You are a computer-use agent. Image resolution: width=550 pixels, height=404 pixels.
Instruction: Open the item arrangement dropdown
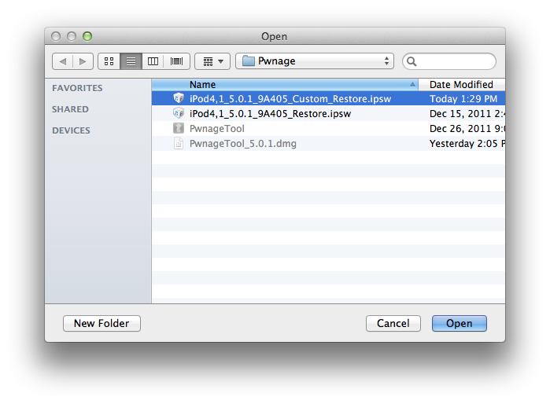212,61
